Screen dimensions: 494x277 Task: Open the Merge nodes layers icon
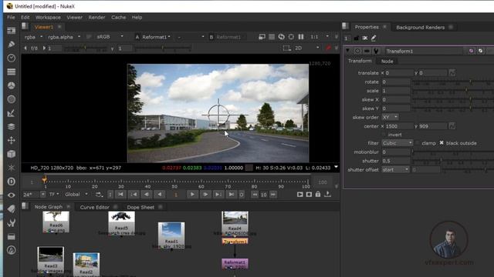pos(12,126)
